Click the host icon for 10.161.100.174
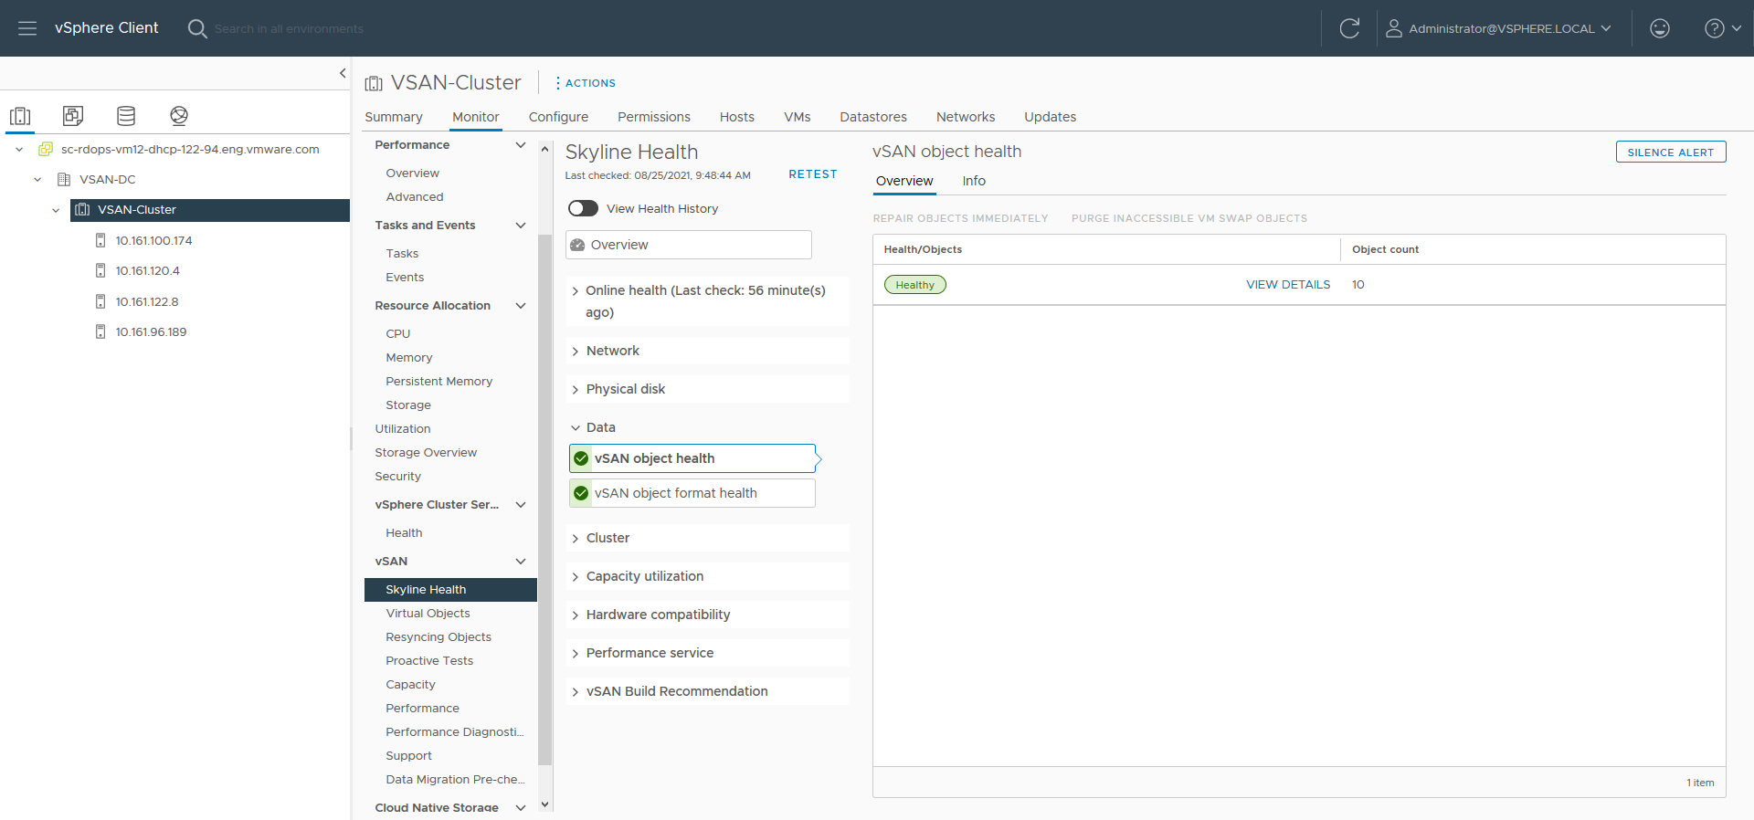 [100, 240]
